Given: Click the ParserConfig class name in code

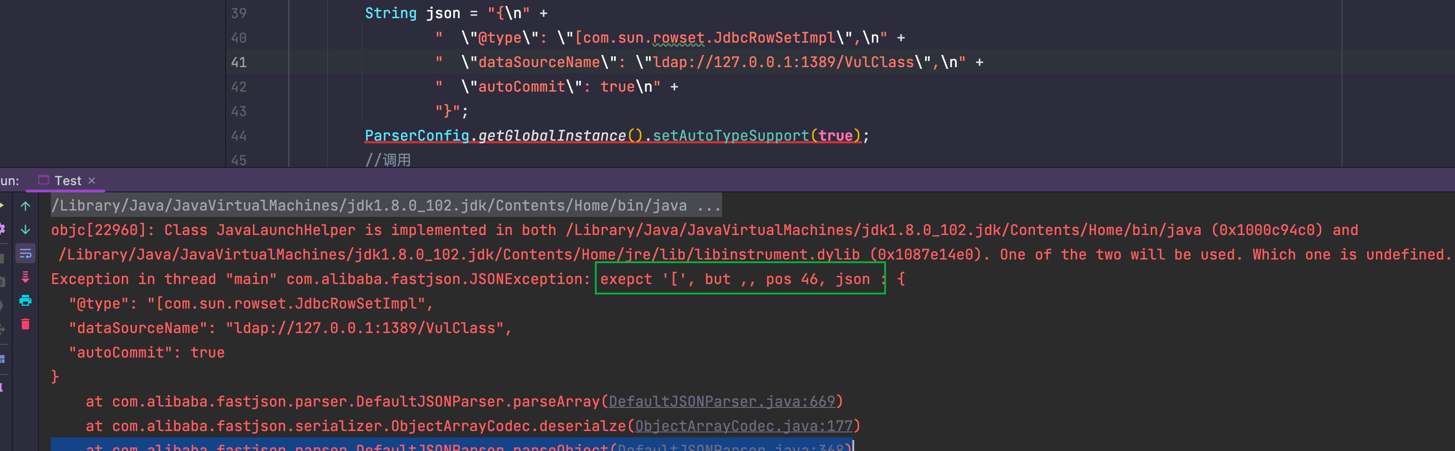Looking at the screenshot, I should [x=417, y=136].
